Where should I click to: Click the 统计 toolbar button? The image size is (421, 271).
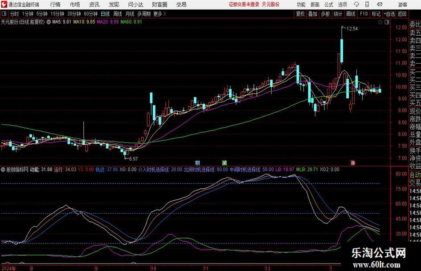click(338, 14)
